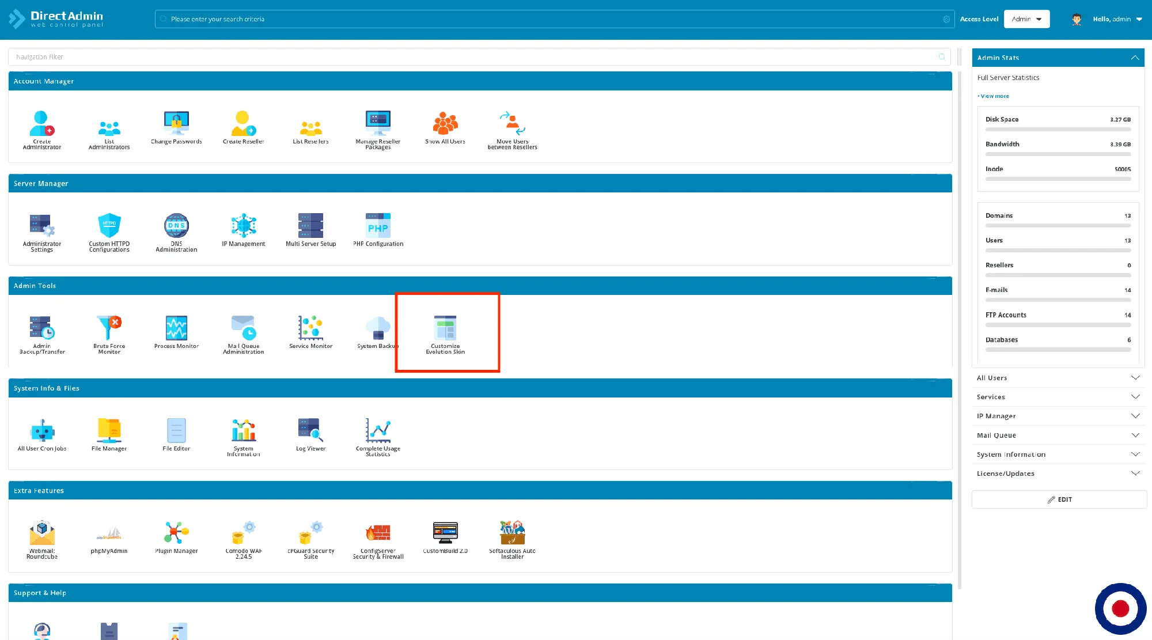Open System Backup

pos(378,332)
